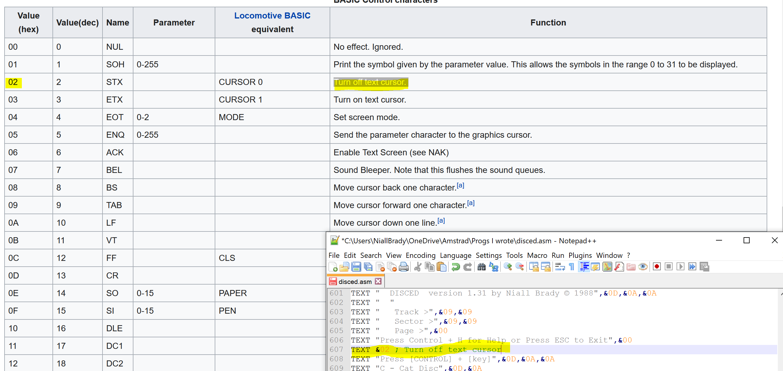Stop macro recording with the square icon

coord(669,267)
